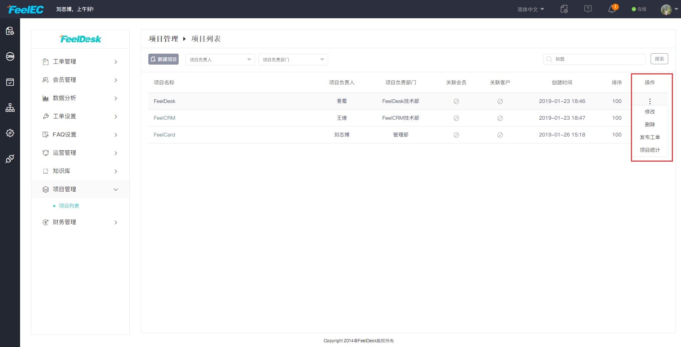This screenshot has height=347, width=681.
Task: Click the 关联会员 empty icon in FeelCRM row
Action: tap(456, 118)
